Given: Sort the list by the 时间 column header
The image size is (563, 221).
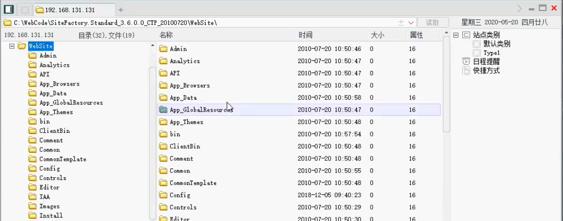Looking at the screenshot, I should tap(305, 35).
